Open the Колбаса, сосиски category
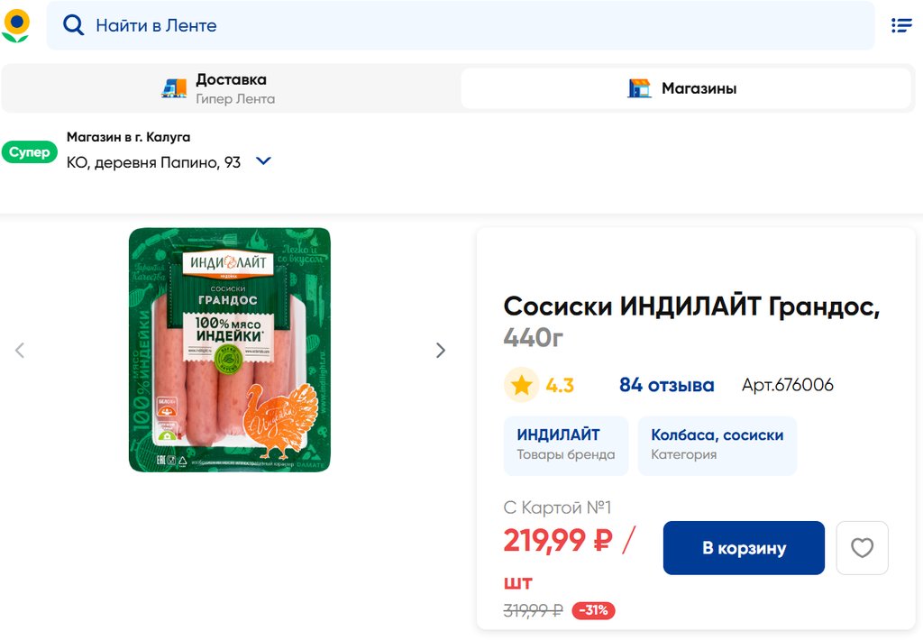 [717, 445]
